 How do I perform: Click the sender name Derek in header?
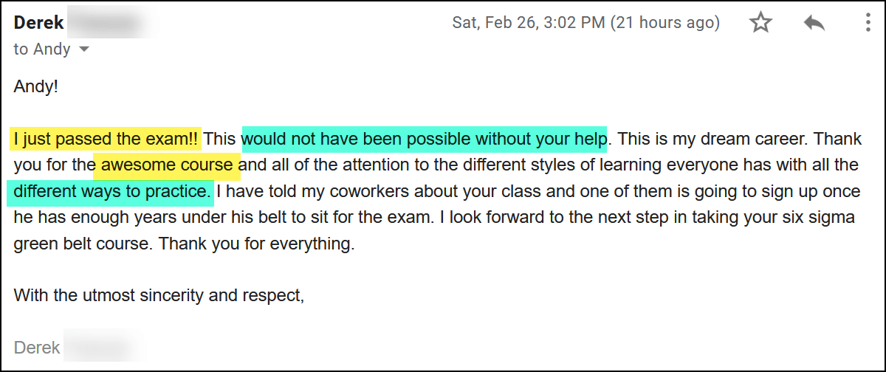pyautogui.click(x=38, y=23)
